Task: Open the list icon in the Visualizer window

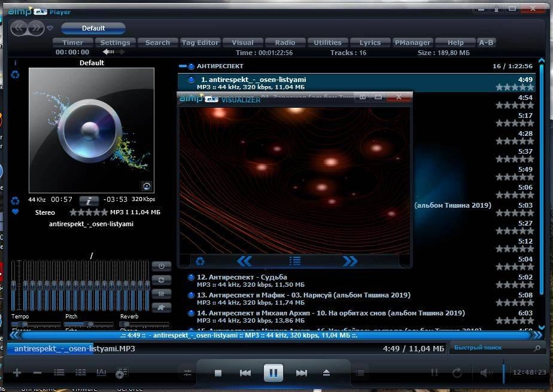Action: (295, 261)
